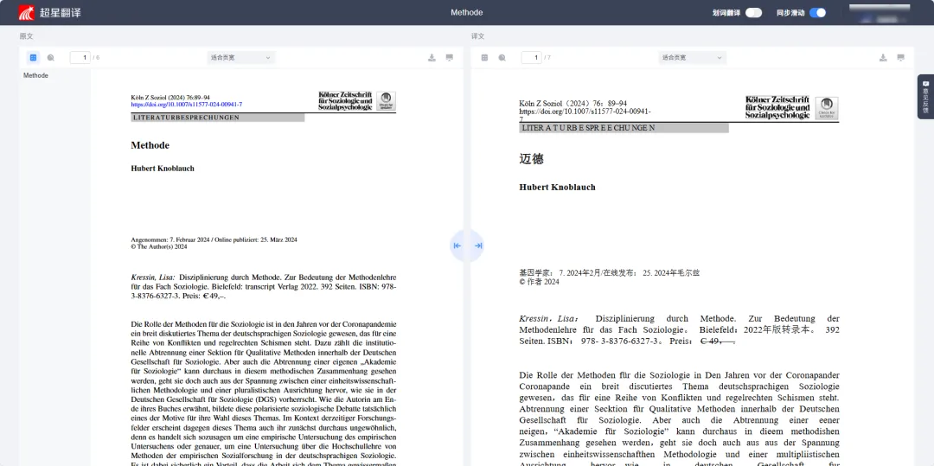
Task: Collapse the translation pane with right arrow
Action: [477, 246]
